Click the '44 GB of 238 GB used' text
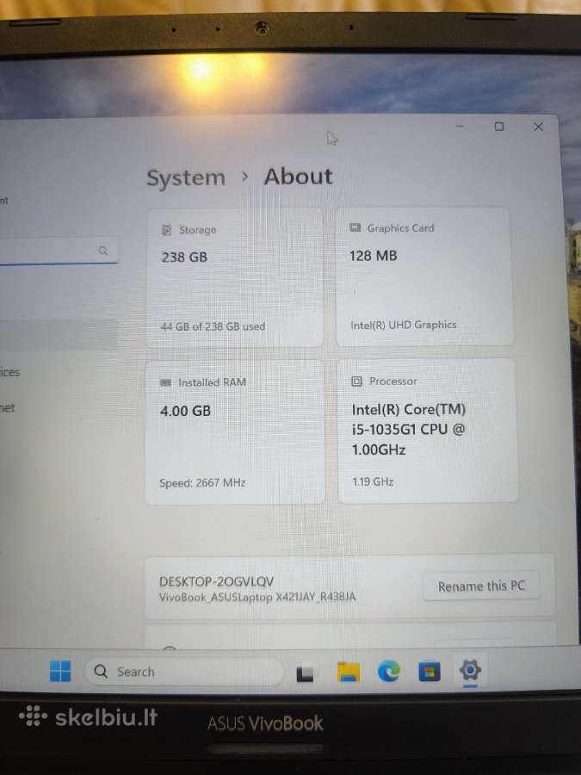Image resolution: width=581 pixels, height=775 pixels. click(x=213, y=326)
